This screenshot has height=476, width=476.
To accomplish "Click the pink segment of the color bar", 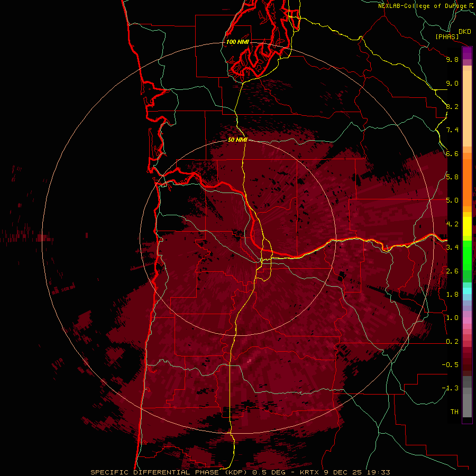I will tap(467, 321).
